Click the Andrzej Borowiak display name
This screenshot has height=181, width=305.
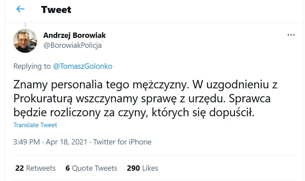click(x=74, y=35)
